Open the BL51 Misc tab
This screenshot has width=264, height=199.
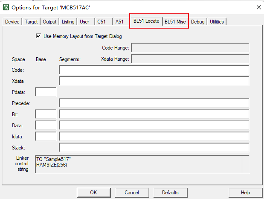176,22
